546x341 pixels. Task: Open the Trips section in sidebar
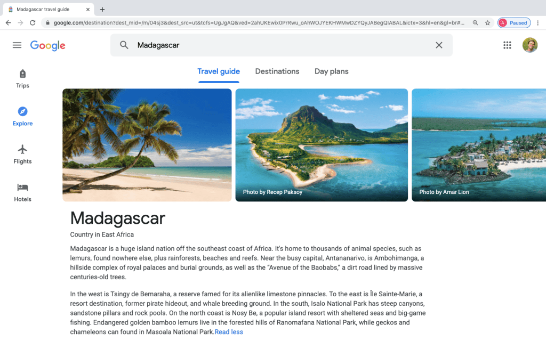[22, 79]
